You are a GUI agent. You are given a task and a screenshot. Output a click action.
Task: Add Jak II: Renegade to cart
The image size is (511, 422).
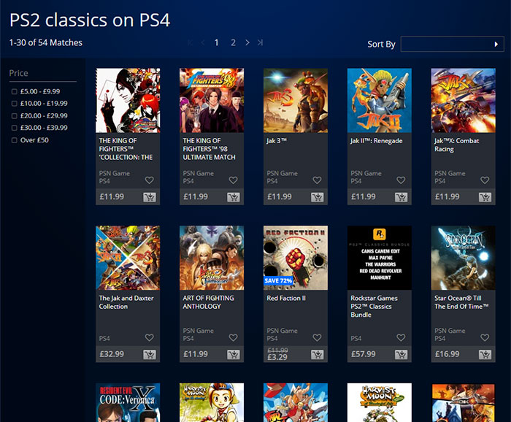coord(401,197)
